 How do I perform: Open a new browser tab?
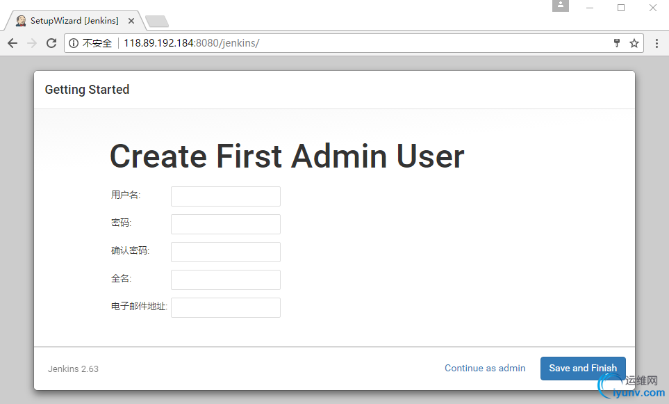(x=157, y=22)
